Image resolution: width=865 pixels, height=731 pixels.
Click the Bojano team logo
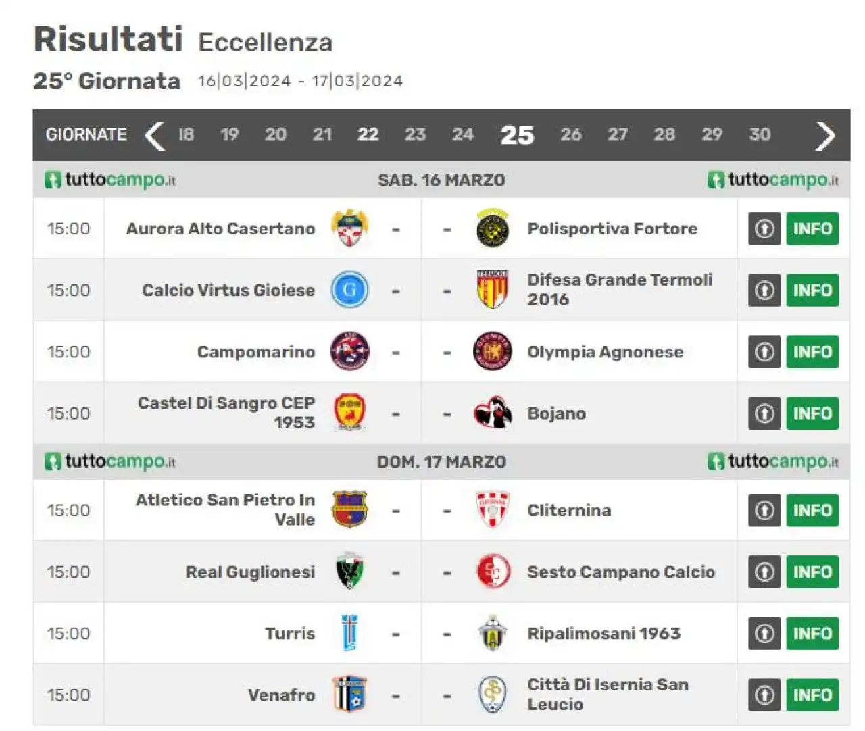[493, 413]
